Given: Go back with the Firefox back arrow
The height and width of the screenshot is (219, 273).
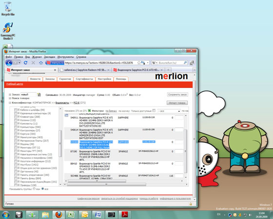Looking at the screenshot, I should click(9, 63).
